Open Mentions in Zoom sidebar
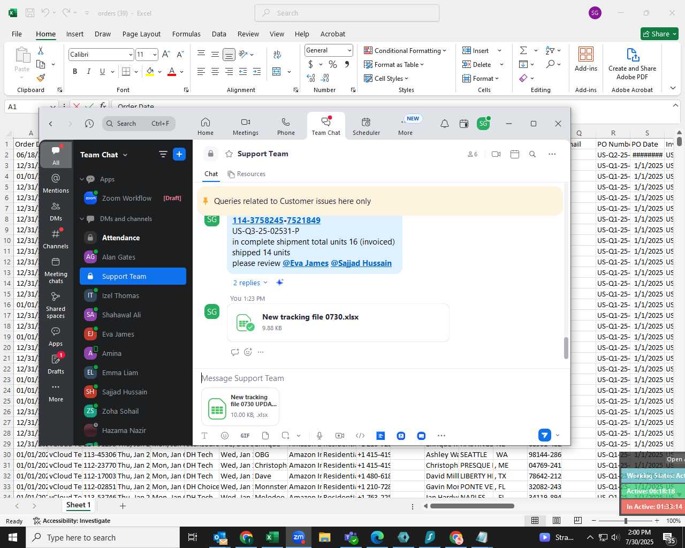 tap(56, 183)
